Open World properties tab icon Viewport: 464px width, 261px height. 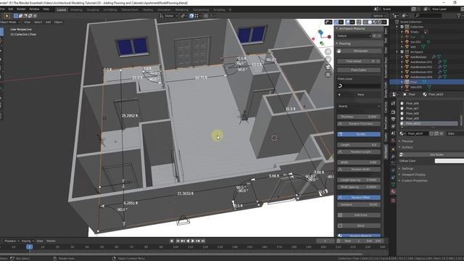pos(393,141)
